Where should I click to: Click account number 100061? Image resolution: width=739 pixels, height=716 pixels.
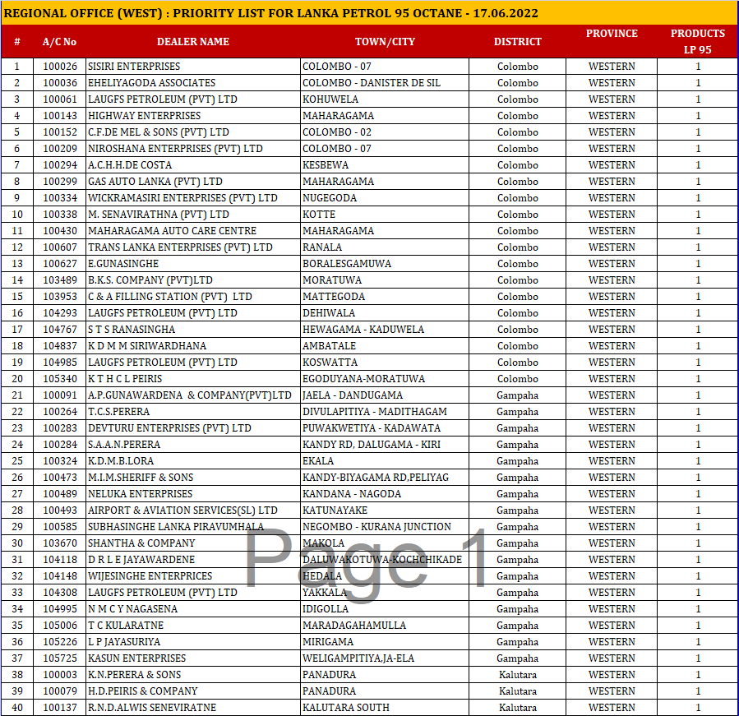pos(60,99)
